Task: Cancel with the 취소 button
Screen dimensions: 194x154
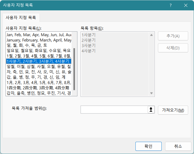Action: [x=178, y=146]
